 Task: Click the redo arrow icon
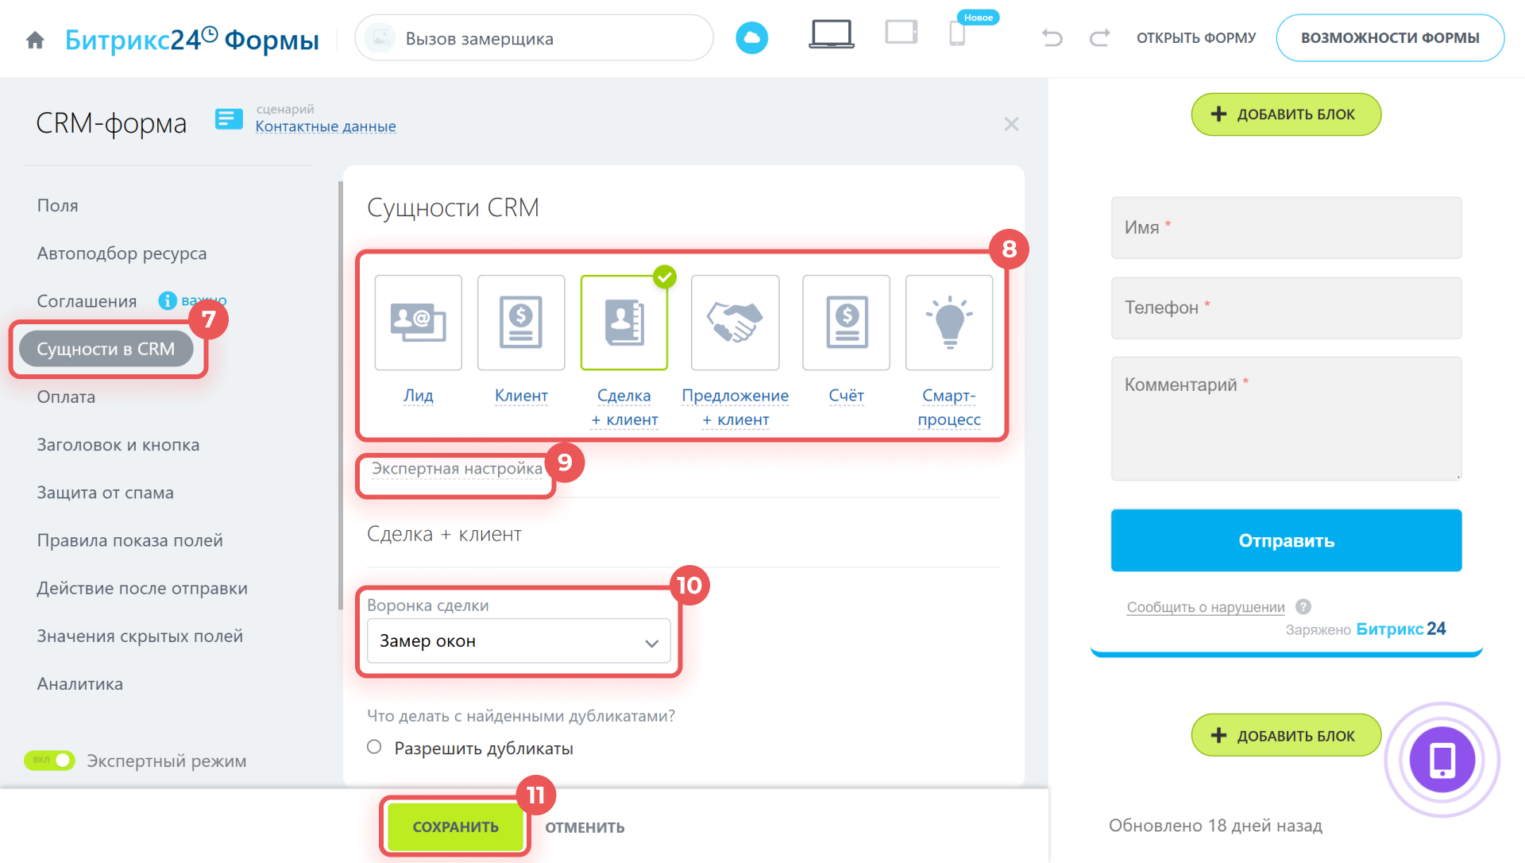coord(1099,38)
